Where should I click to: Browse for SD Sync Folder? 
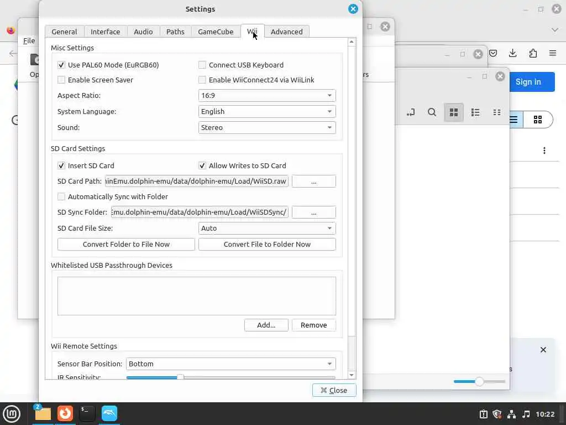coord(314,212)
